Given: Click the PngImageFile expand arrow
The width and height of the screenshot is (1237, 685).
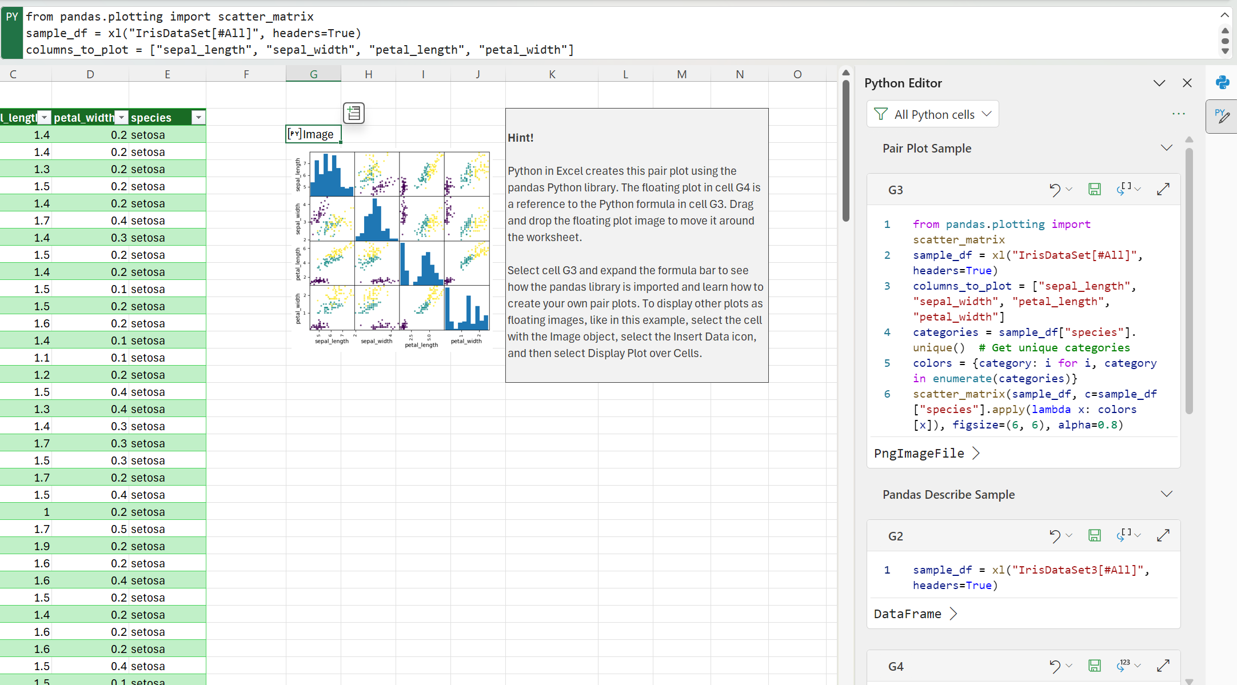Looking at the screenshot, I should (x=978, y=453).
